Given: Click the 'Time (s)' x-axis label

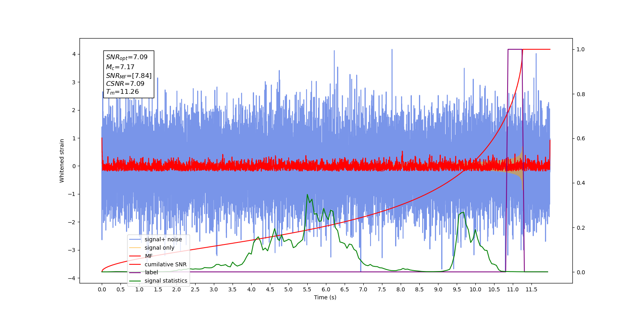Looking at the screenshot, I should tap(325, 297).
